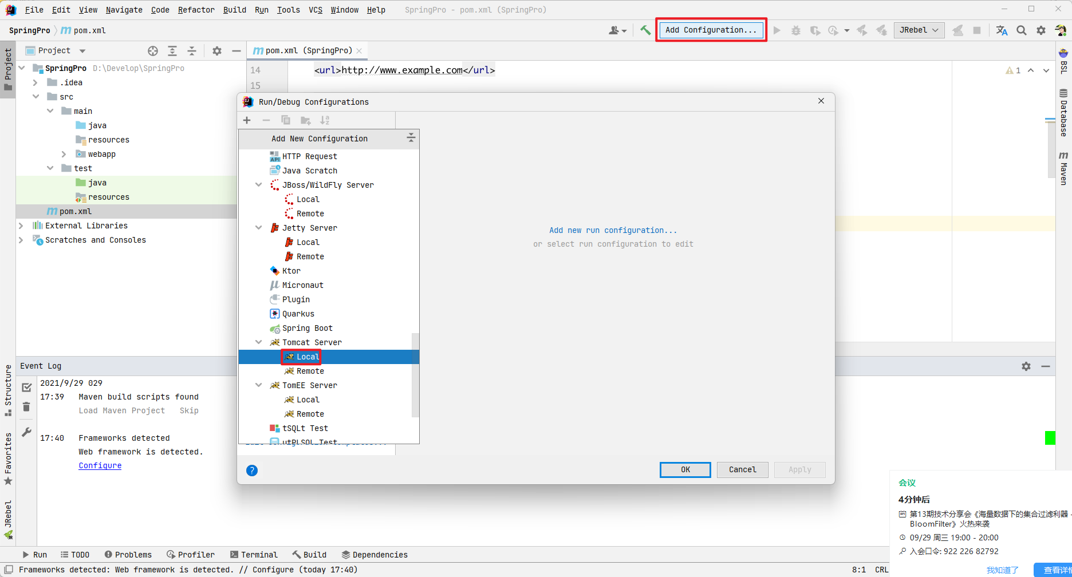Click the help question mark in dialog
The width and height of the screenshot is (1072, 577).
point(252,471)
